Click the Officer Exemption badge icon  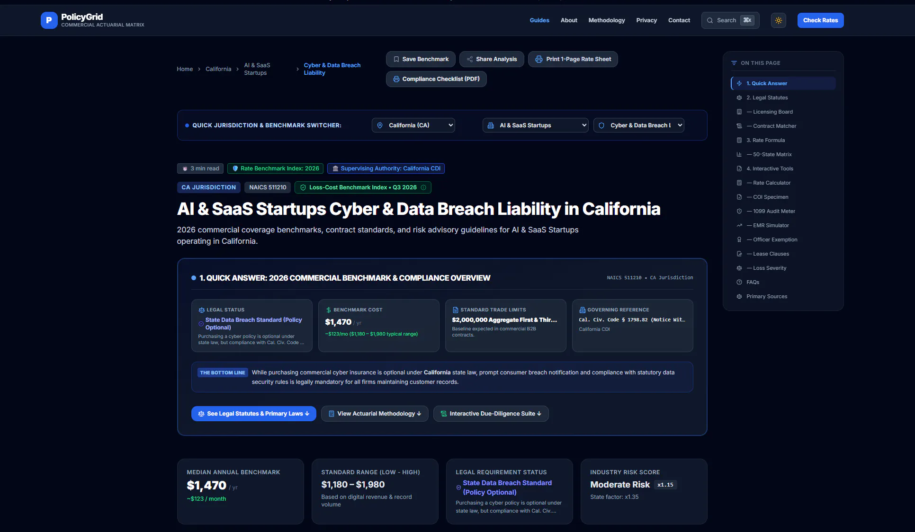pos(739,239)
